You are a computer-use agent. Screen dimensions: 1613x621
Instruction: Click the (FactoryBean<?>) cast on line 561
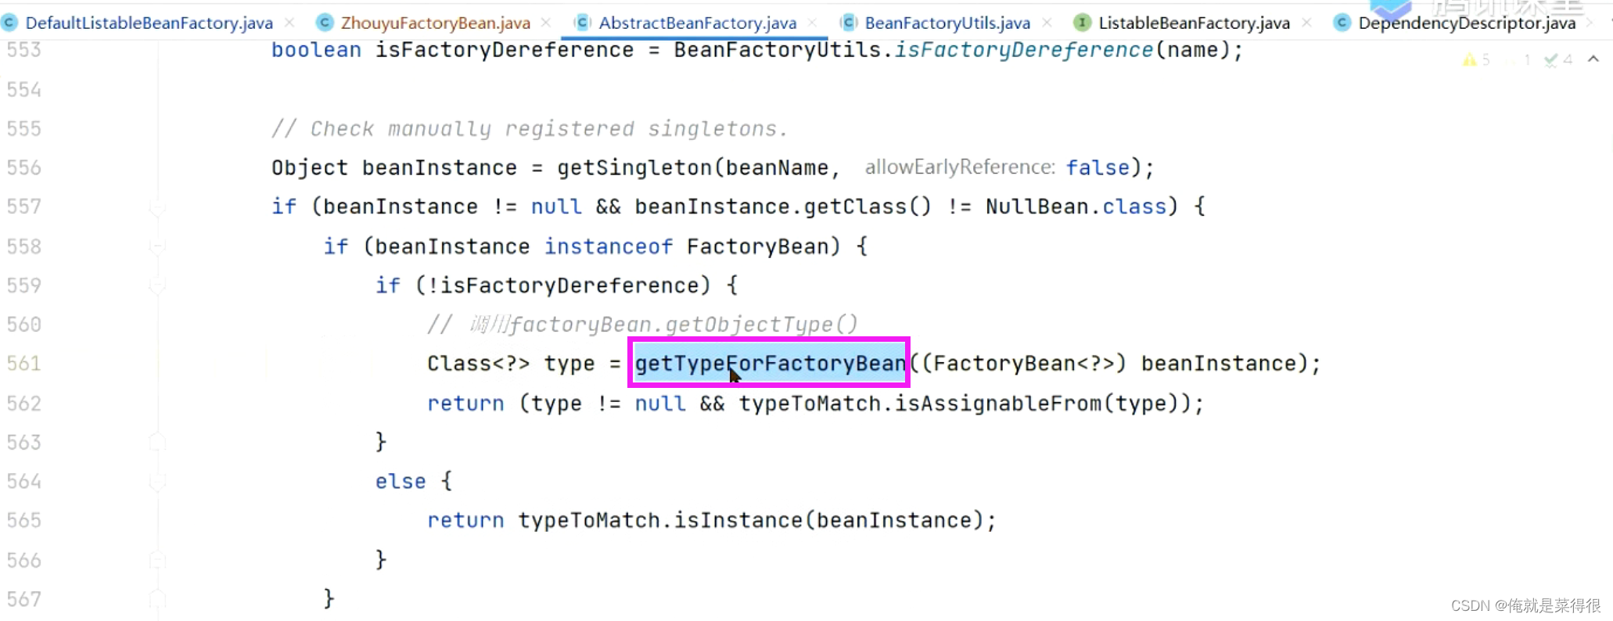1024,364
